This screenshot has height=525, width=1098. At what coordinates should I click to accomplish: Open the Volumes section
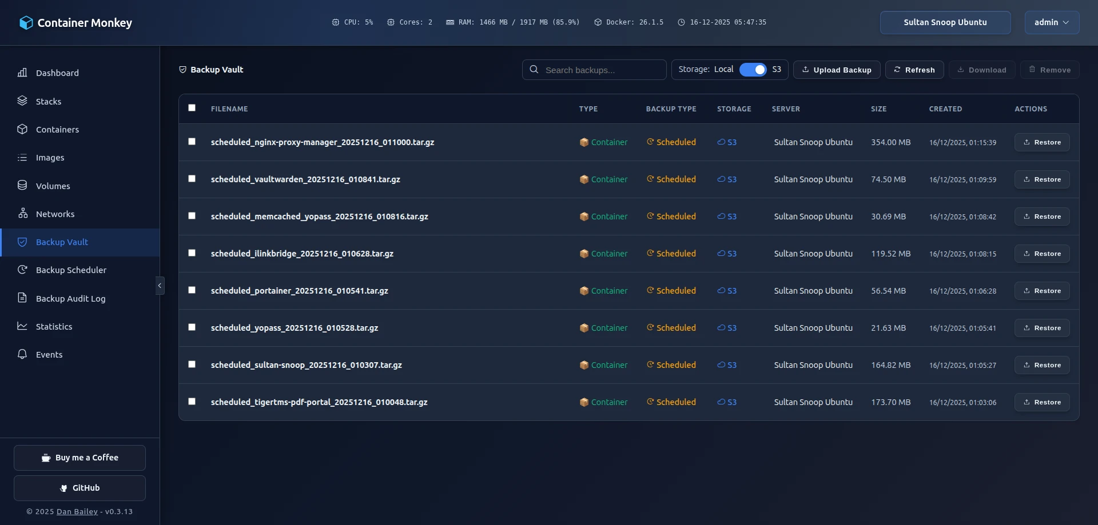(x=53, y=186)
